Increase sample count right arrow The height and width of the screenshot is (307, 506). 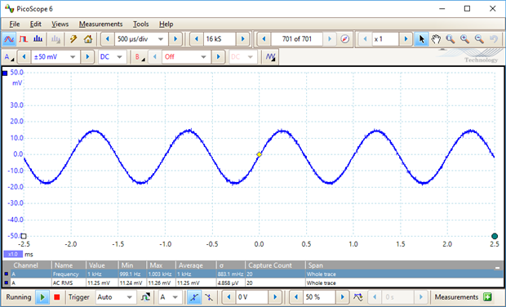click(x=243, y=39)
